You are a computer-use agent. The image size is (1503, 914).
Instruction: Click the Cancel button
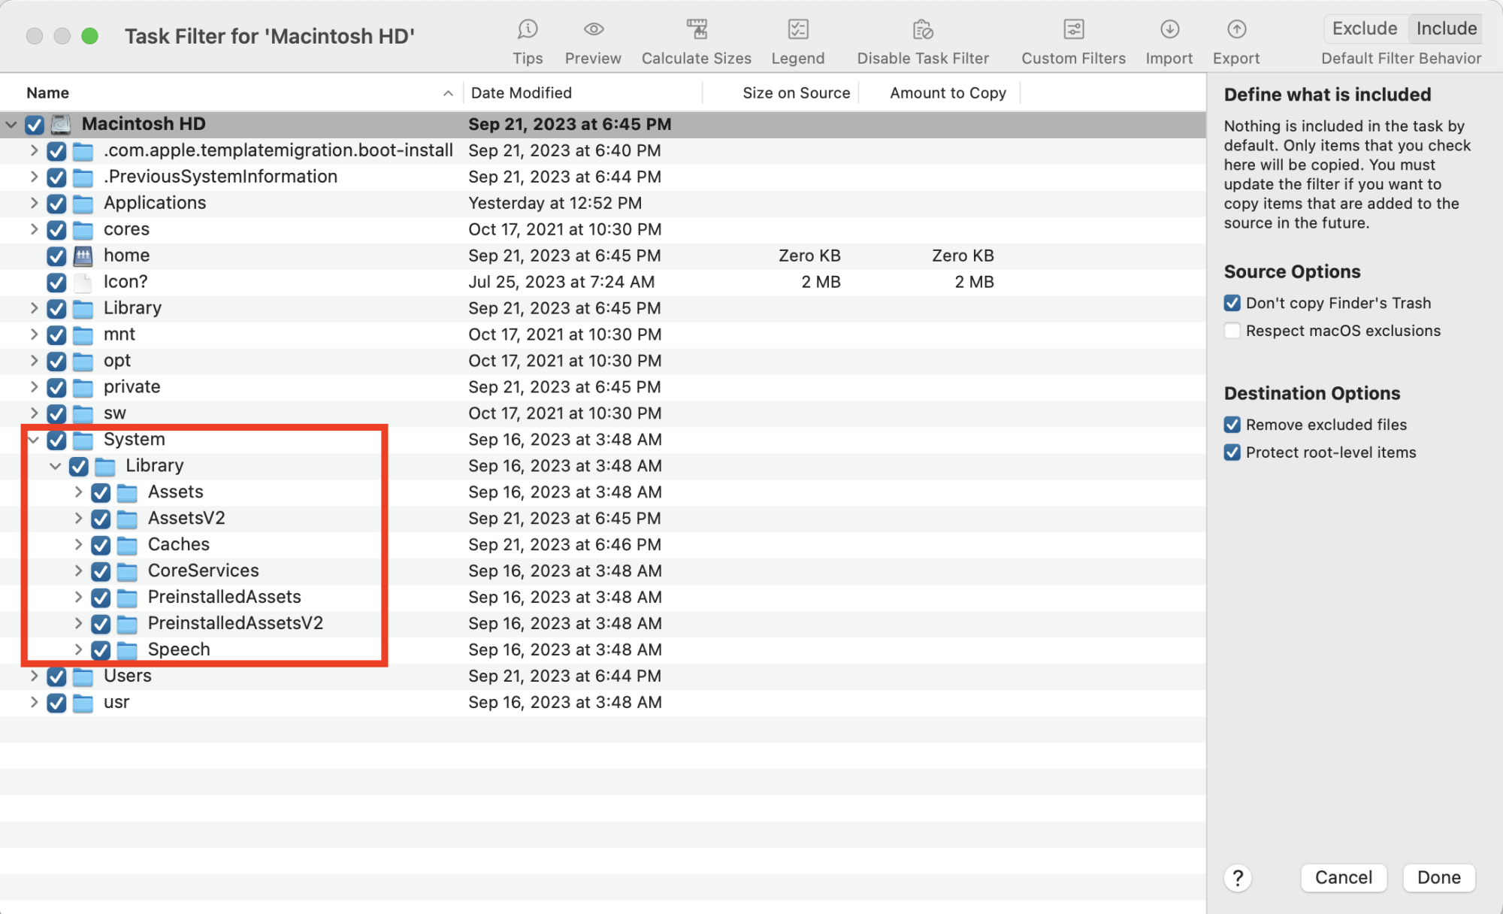coord(1344,877)
